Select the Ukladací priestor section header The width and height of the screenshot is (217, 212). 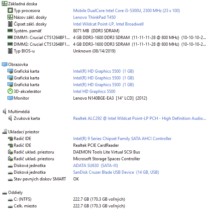pyautogui.click(x=24, y=132)
